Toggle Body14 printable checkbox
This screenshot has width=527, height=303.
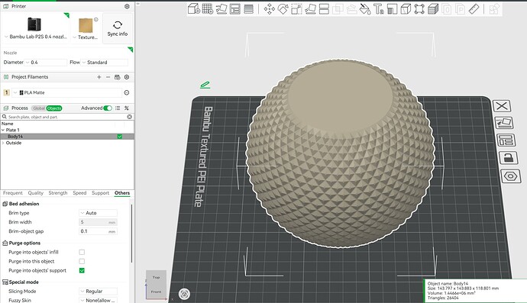point(120,137)
